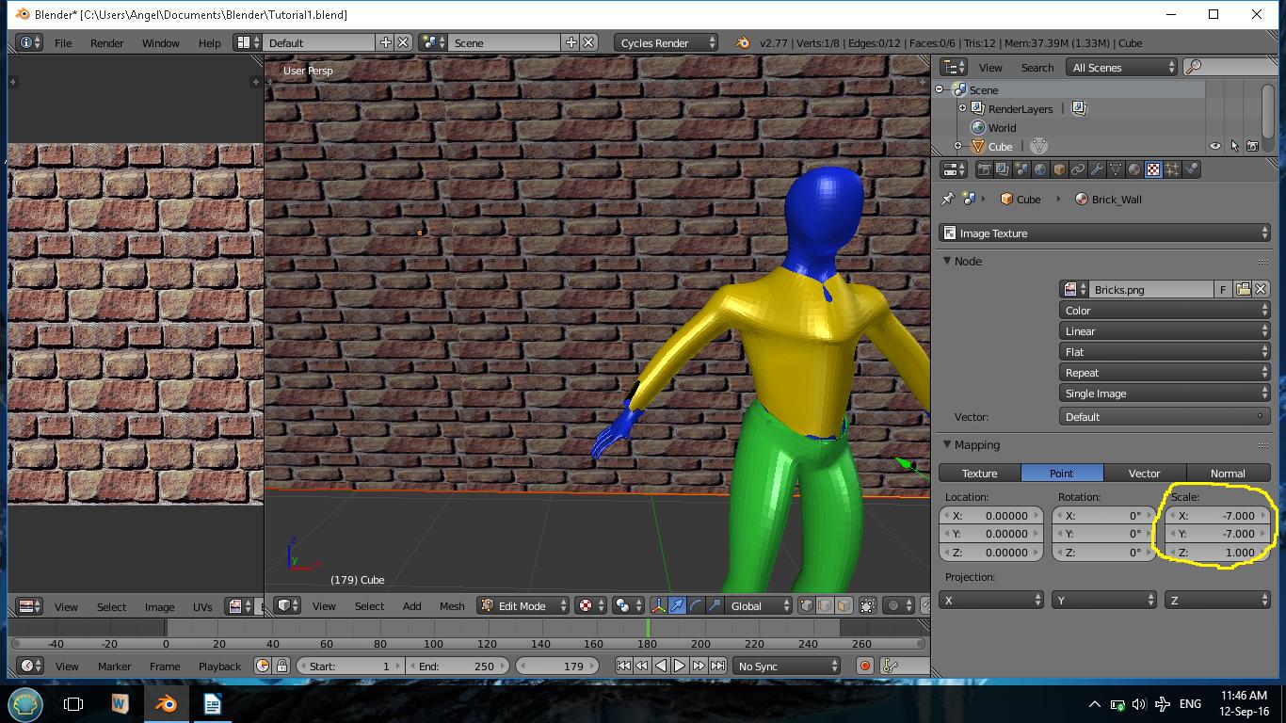
Task: Open the Edit Mode selector
Action: coord(523,606)
